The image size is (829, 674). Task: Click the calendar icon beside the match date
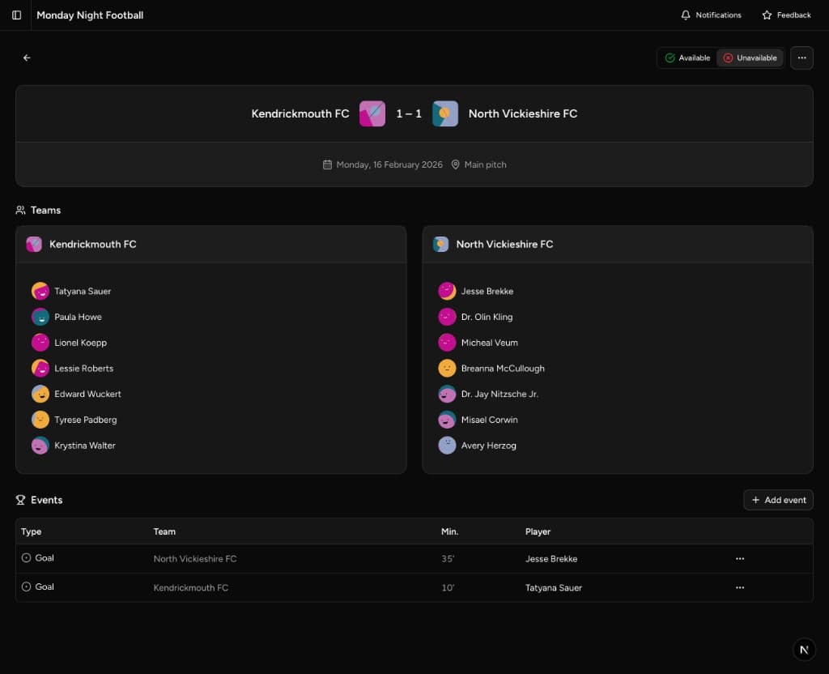click(x=327, y=164)
